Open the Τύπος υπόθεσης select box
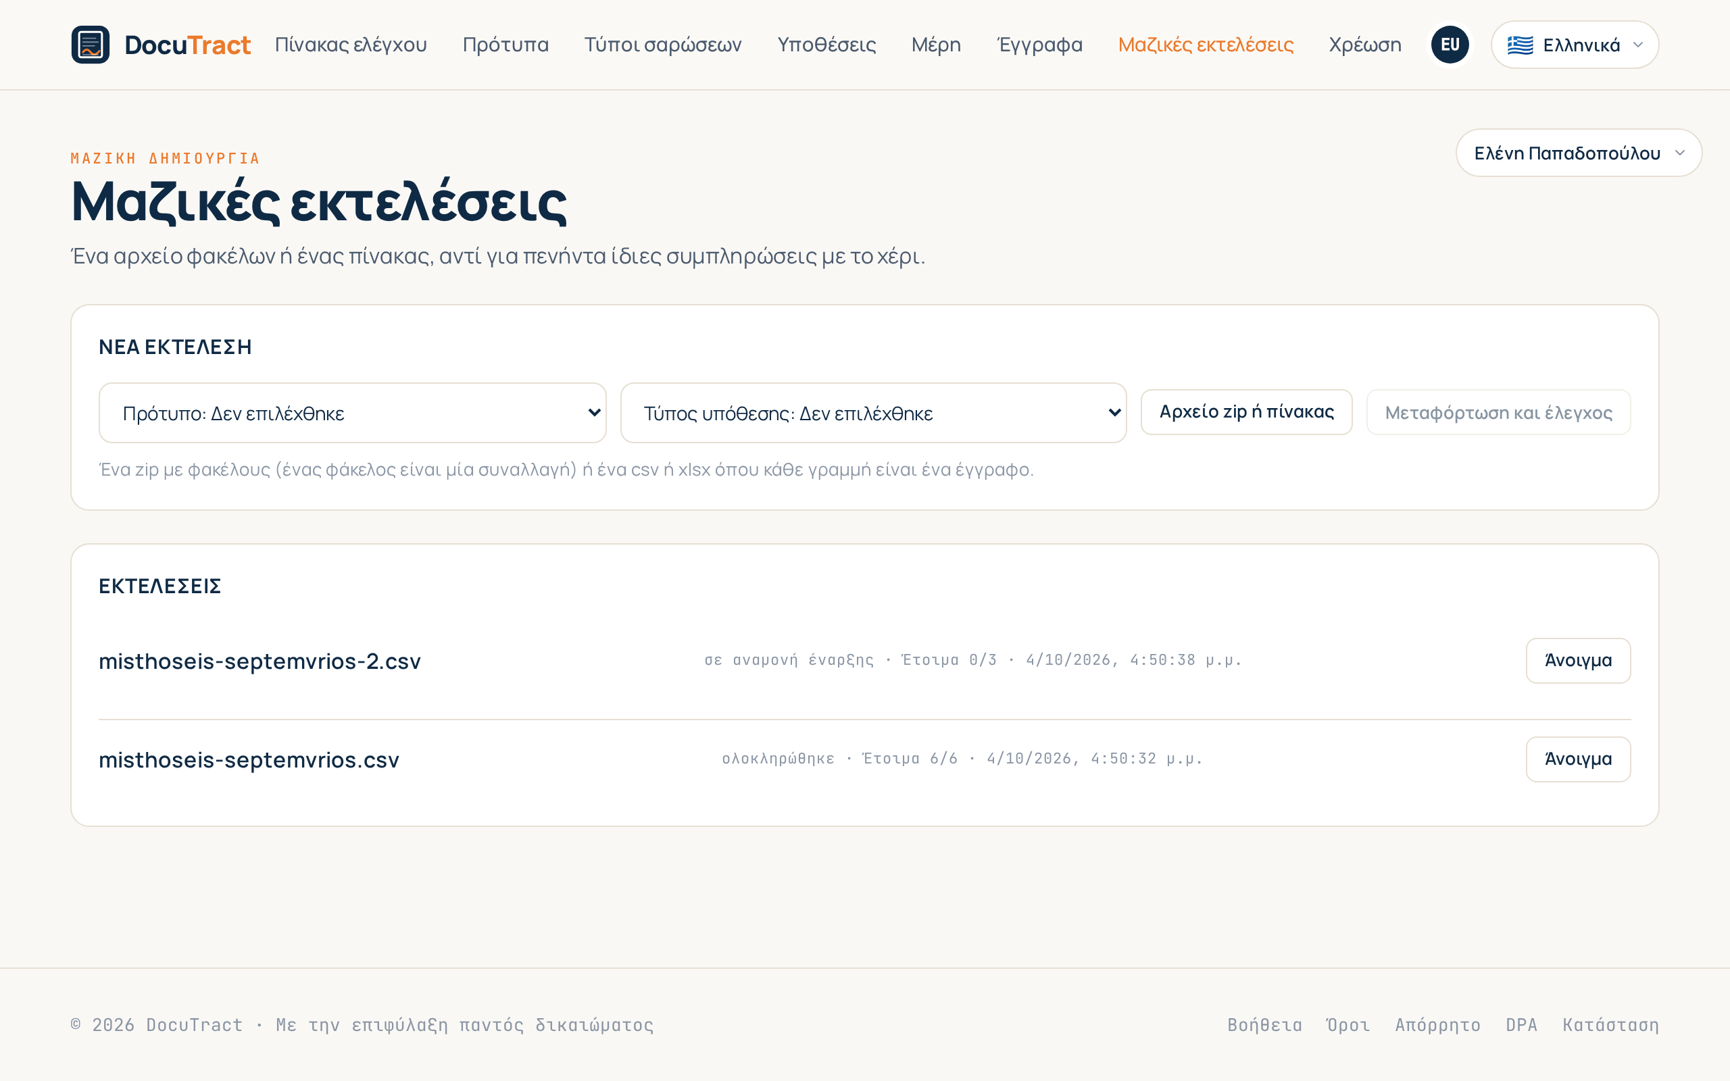 coord(874,413)
